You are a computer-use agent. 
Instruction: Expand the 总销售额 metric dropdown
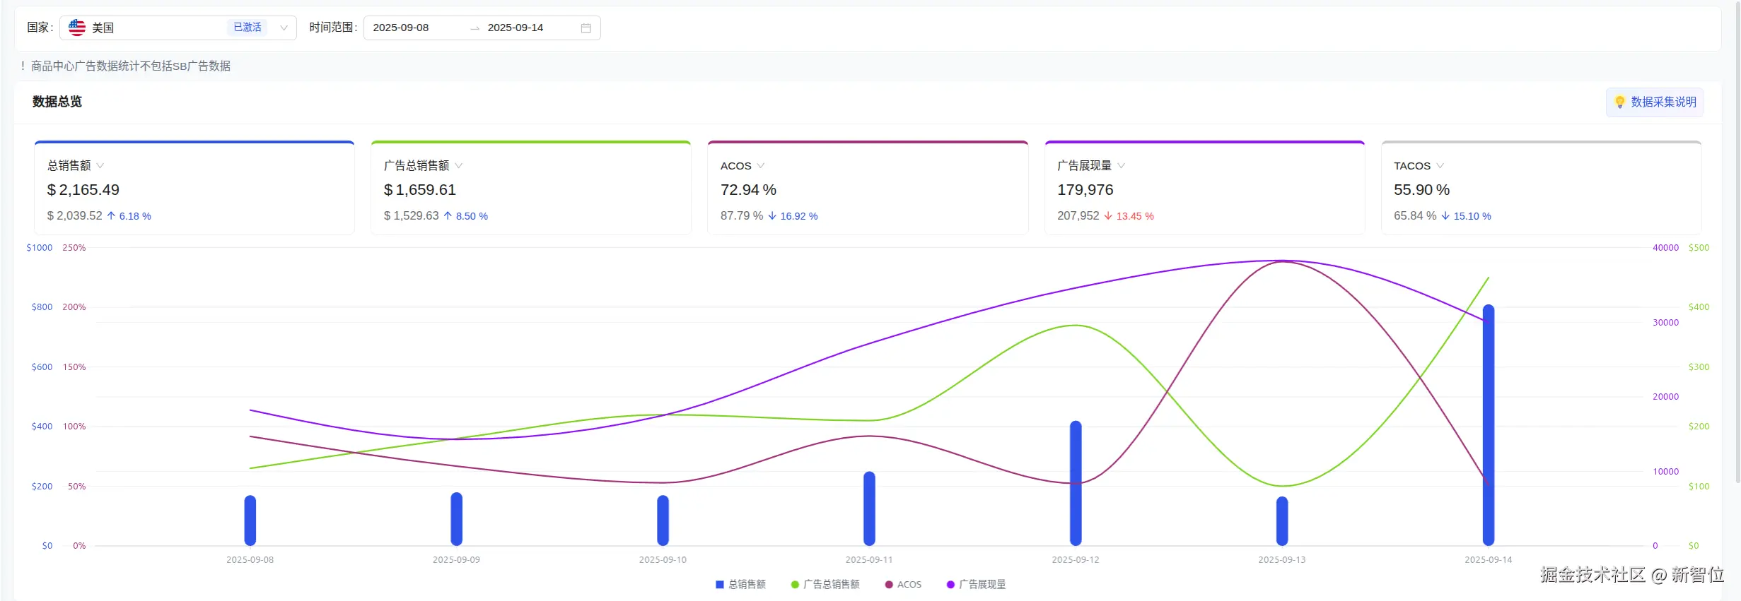tap(100, 166)
